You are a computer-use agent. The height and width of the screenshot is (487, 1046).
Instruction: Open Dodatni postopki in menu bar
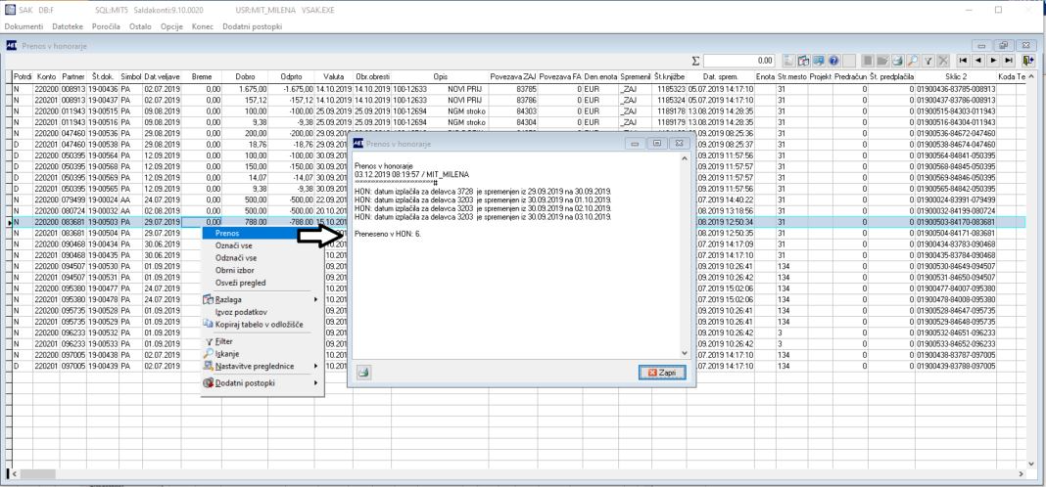[x=252, y=26]
